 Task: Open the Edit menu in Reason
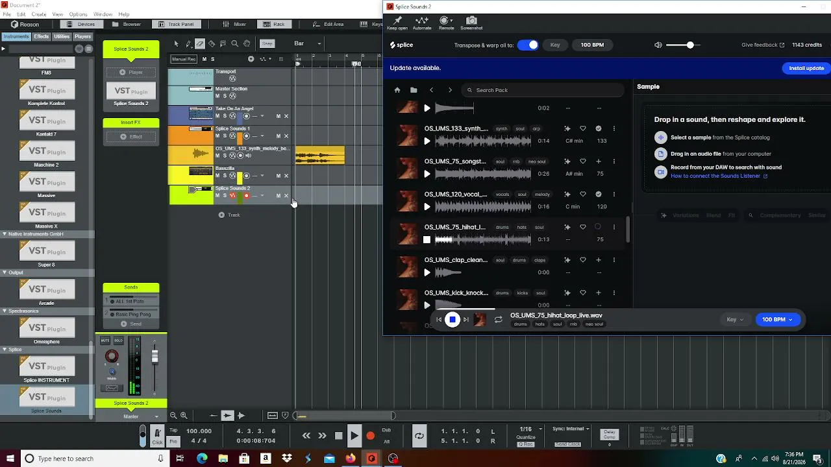21,14
